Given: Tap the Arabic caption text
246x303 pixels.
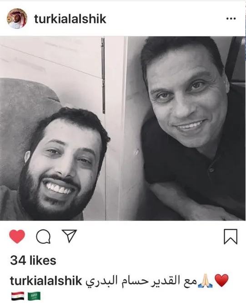Looking at the screenshot, I should pos(141,281).
